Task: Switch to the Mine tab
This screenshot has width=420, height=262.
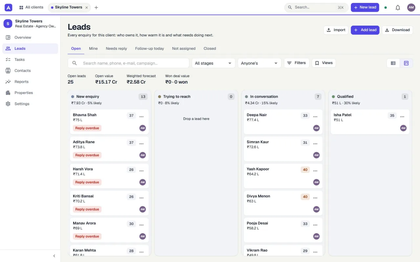Action: (x=93, y=48)
